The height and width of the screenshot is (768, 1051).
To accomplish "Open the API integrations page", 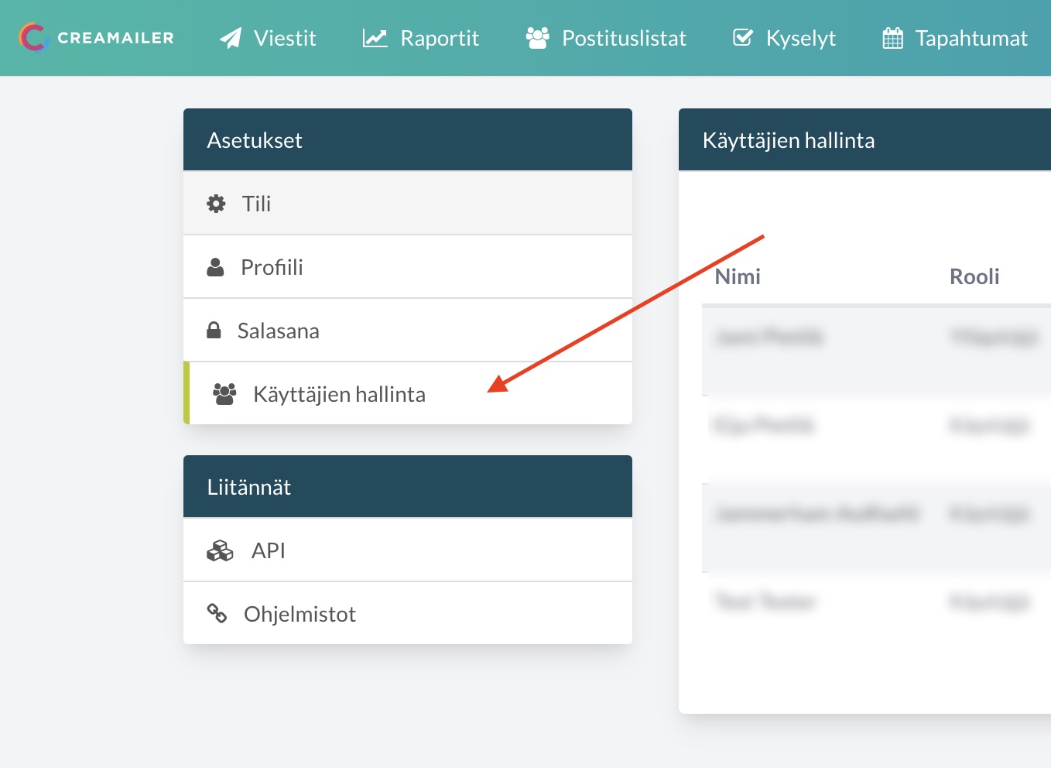I will point(408,550).
